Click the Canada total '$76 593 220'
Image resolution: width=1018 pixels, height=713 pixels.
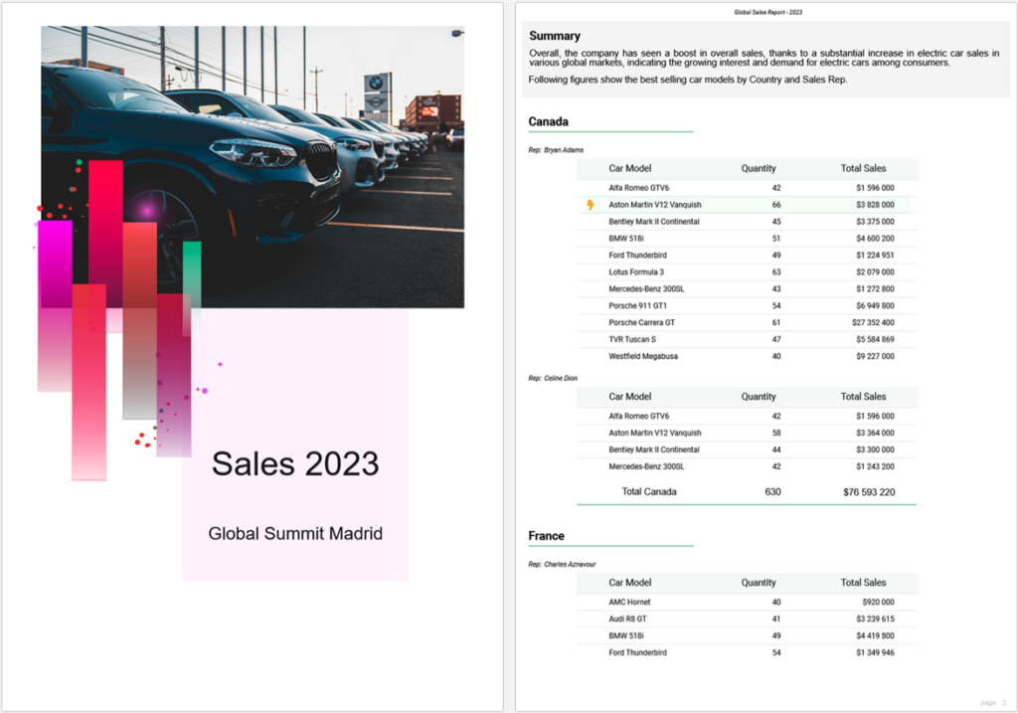pyautogui.click(x=869, y=492)
